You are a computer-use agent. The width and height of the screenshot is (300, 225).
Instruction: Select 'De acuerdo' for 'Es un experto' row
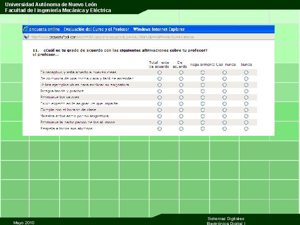pyautogui.click(x=181, y=104)
